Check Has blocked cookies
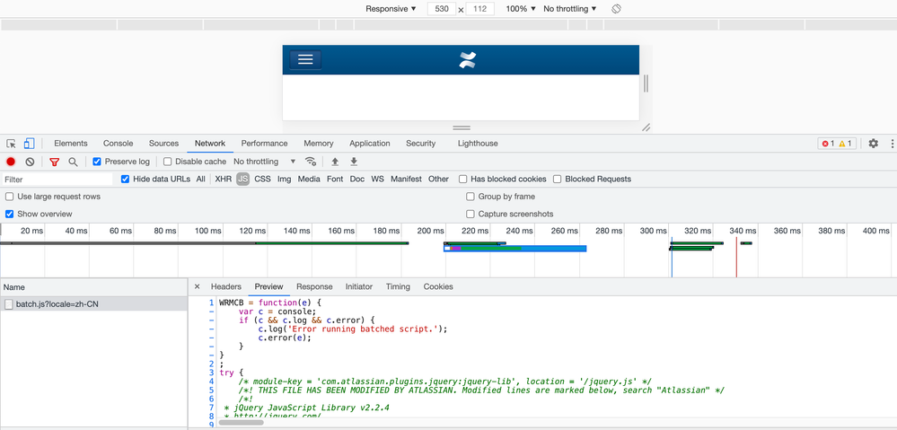Image resolution: width=897 pixels, height=430 pixels. point(462,179)
